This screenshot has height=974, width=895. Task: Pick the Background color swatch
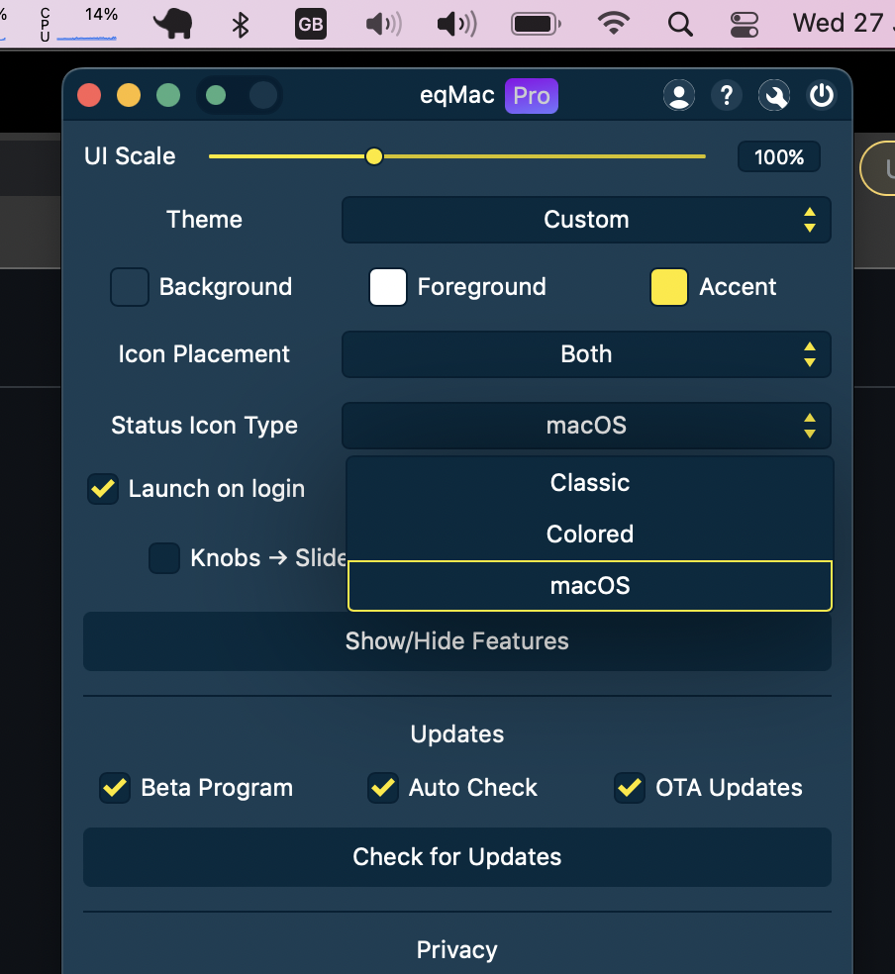pyautogui.click(x=129, y=287)
